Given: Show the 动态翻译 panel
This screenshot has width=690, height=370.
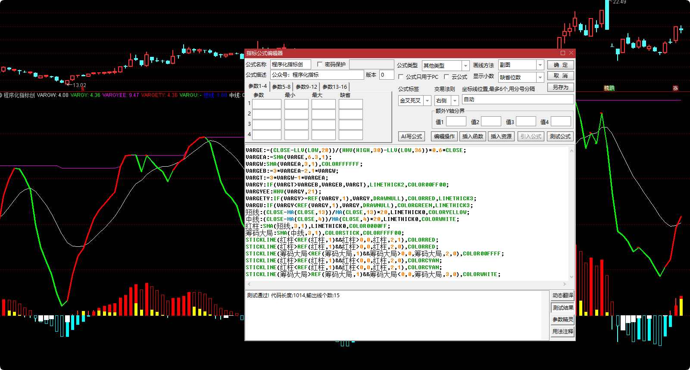Looking at the screenshot, I should point(562,295).
